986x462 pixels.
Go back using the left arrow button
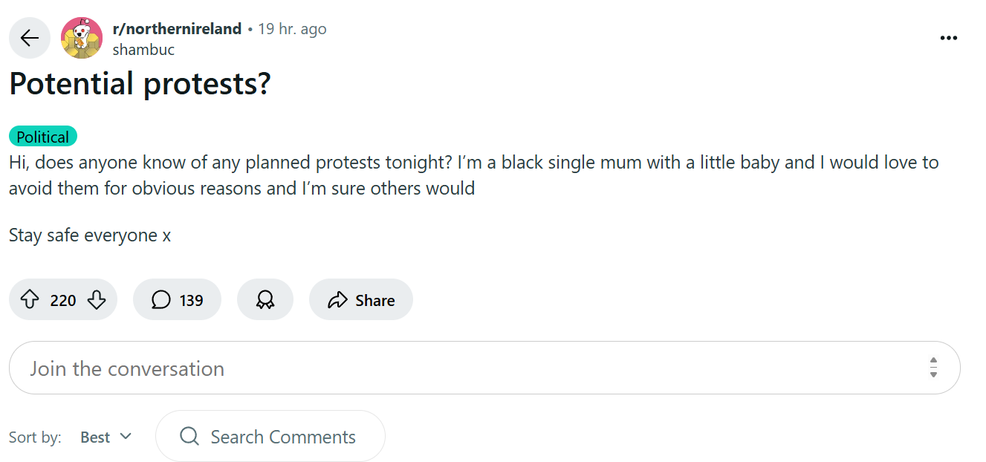click(x=30, y=38)
